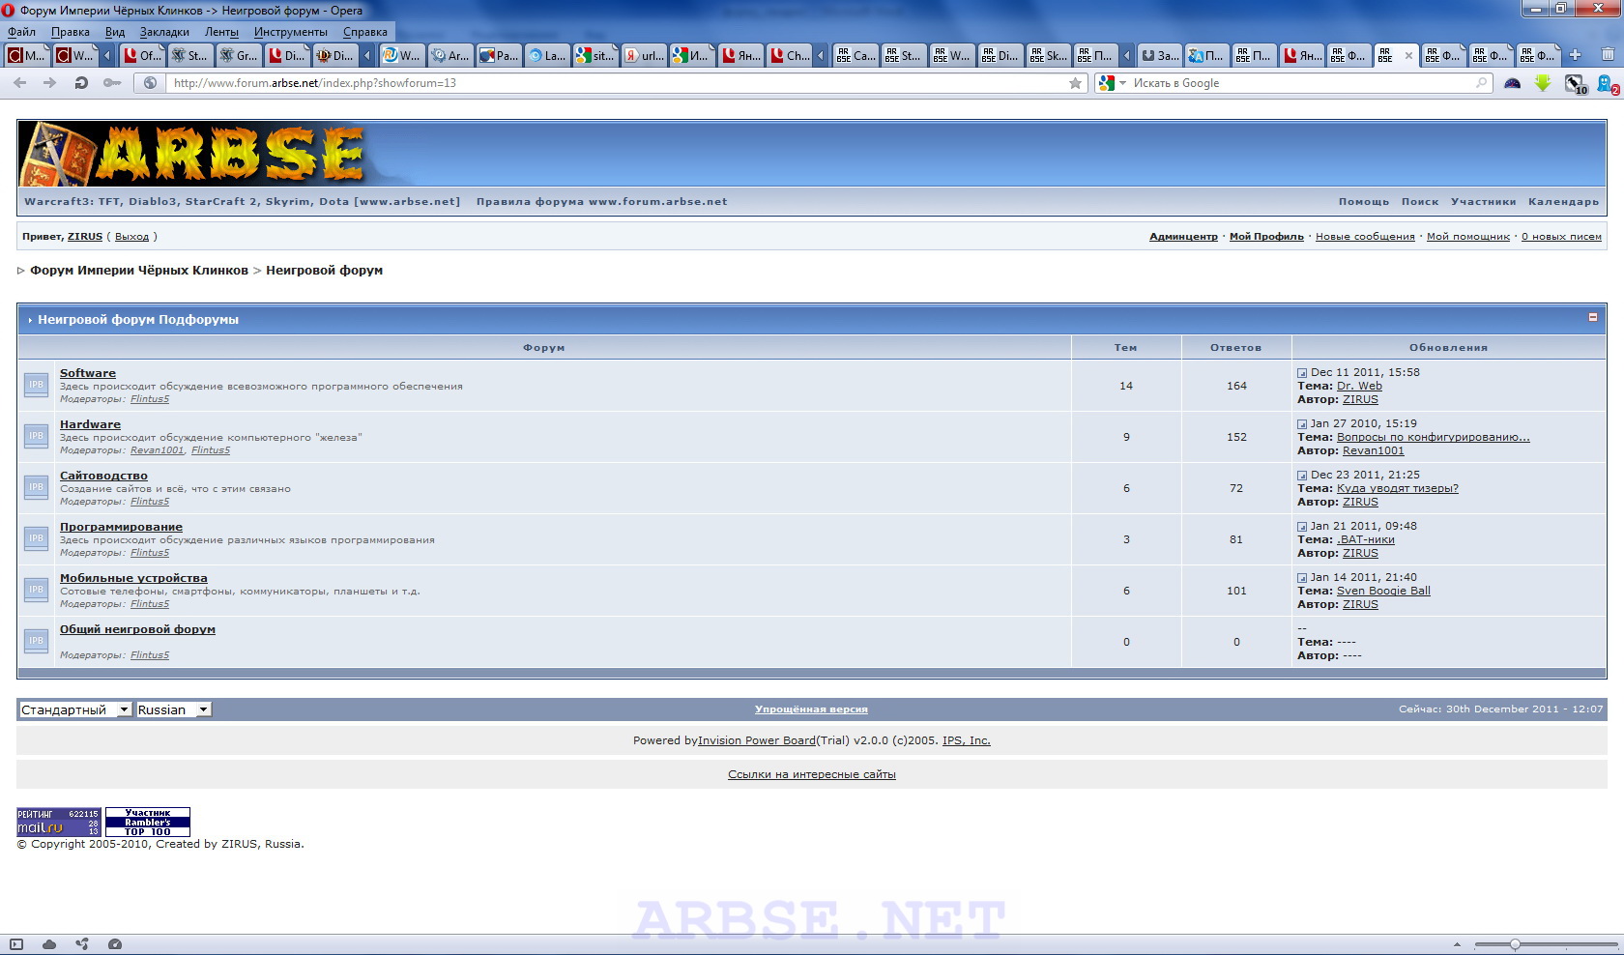Image resolution: width=1624 pixels, height=955 pixels.
Task: Toggle Opera Turbo gauge icon in status bar
Action: pos(115,944)
